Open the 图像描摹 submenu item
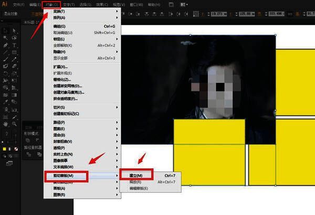Viewport: 315px width, 215px height. click(82, 160)
